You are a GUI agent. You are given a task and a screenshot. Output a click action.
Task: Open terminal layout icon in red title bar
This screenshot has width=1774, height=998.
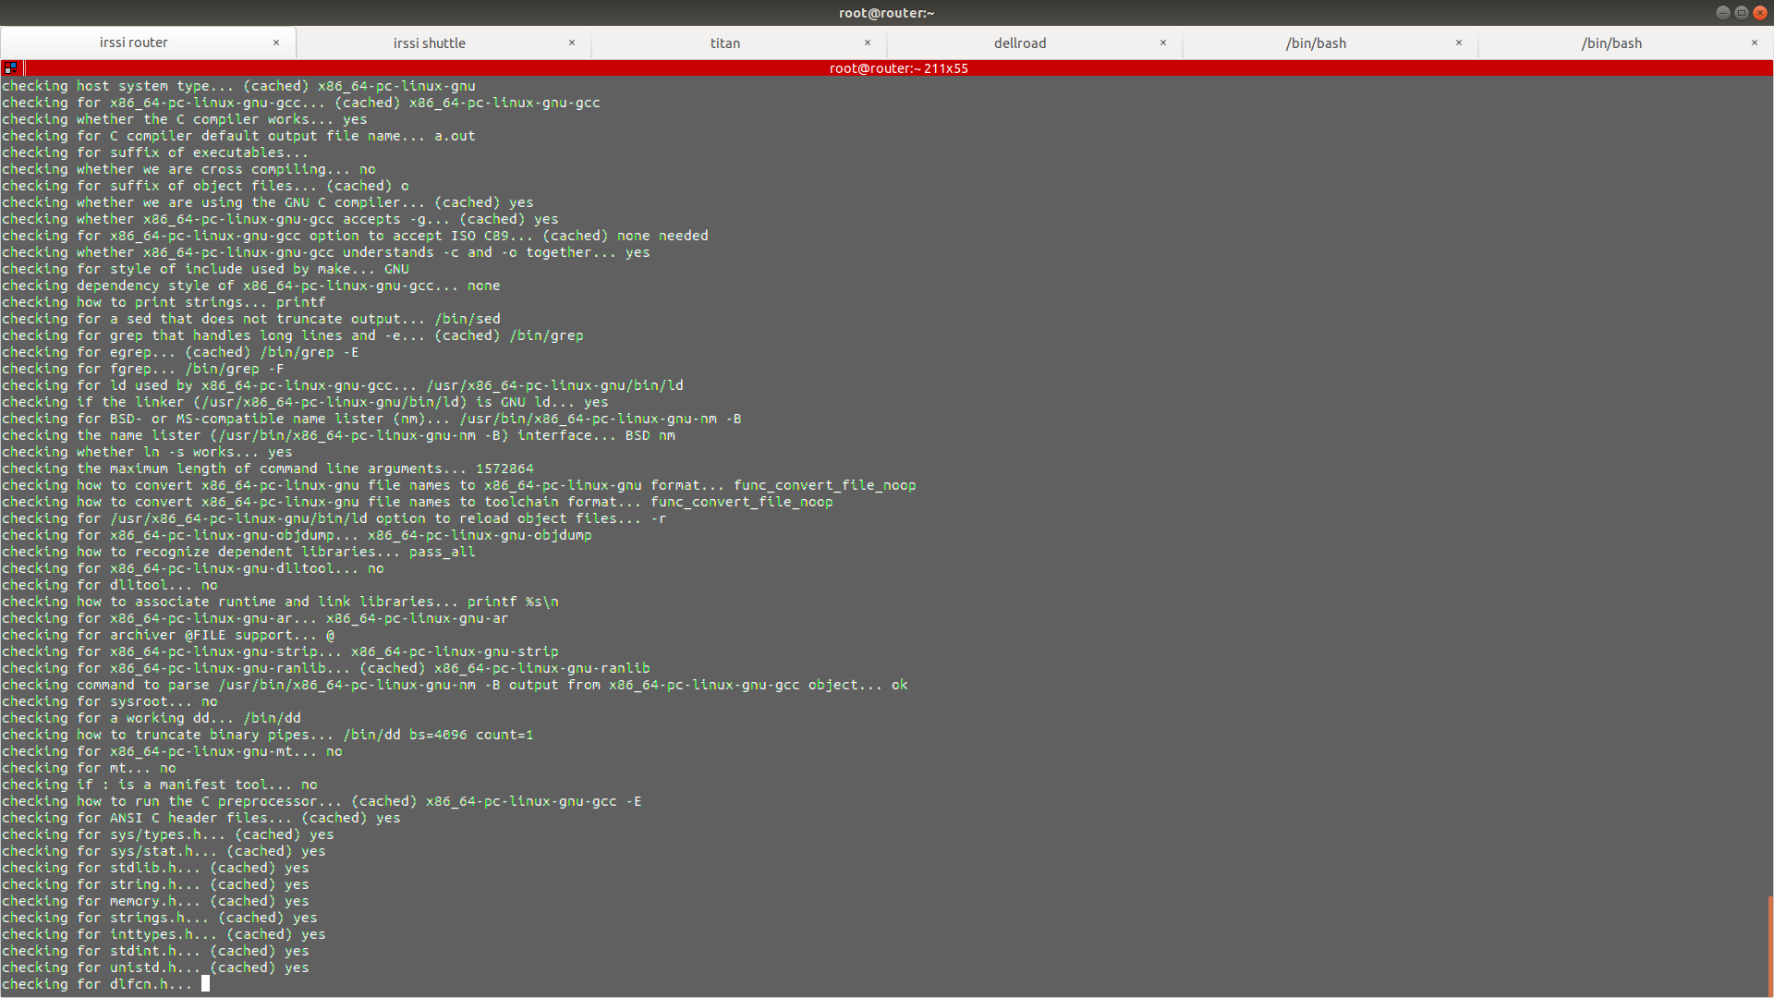coord(11,67)
